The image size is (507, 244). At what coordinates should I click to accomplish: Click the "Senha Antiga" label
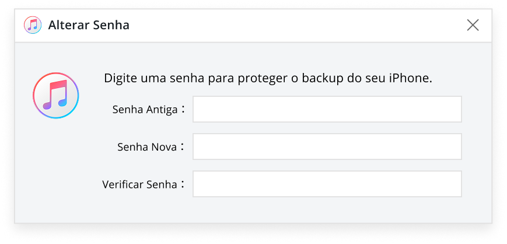coord(144,110)
